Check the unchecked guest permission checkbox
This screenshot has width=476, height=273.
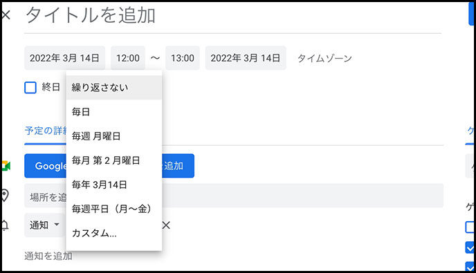[x=470, y=227]
